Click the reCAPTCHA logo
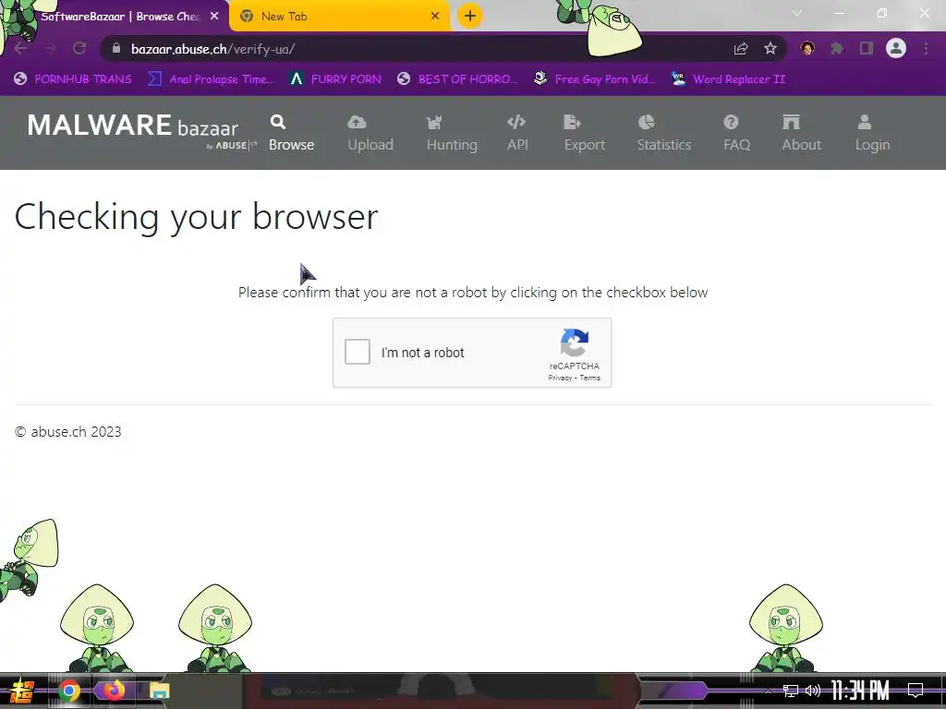Viewport: 946px width, 709px height. click(575, 342)
